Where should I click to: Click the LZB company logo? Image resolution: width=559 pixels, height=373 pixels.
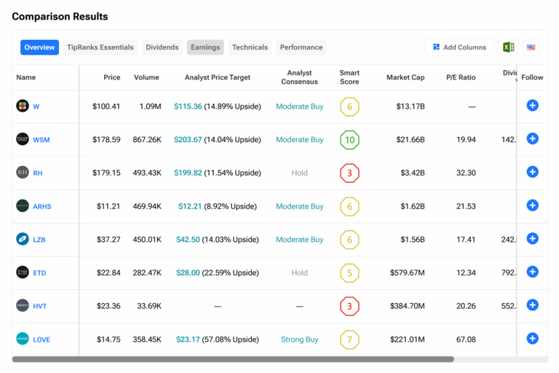click(23, 239)
